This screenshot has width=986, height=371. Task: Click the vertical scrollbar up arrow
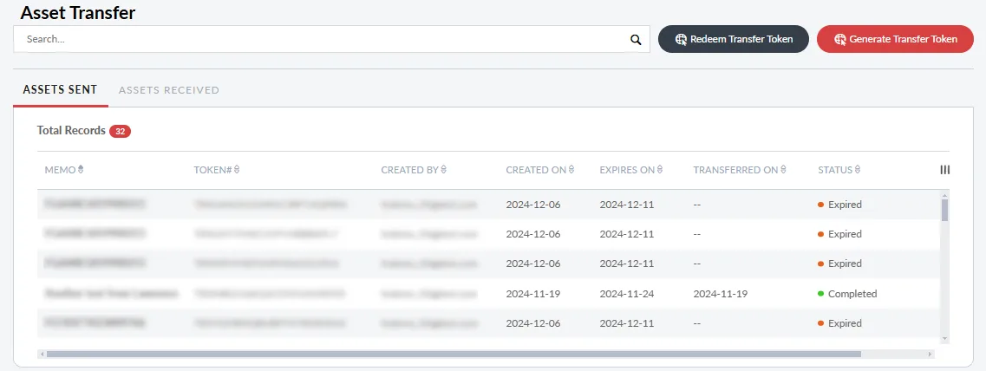944,196
